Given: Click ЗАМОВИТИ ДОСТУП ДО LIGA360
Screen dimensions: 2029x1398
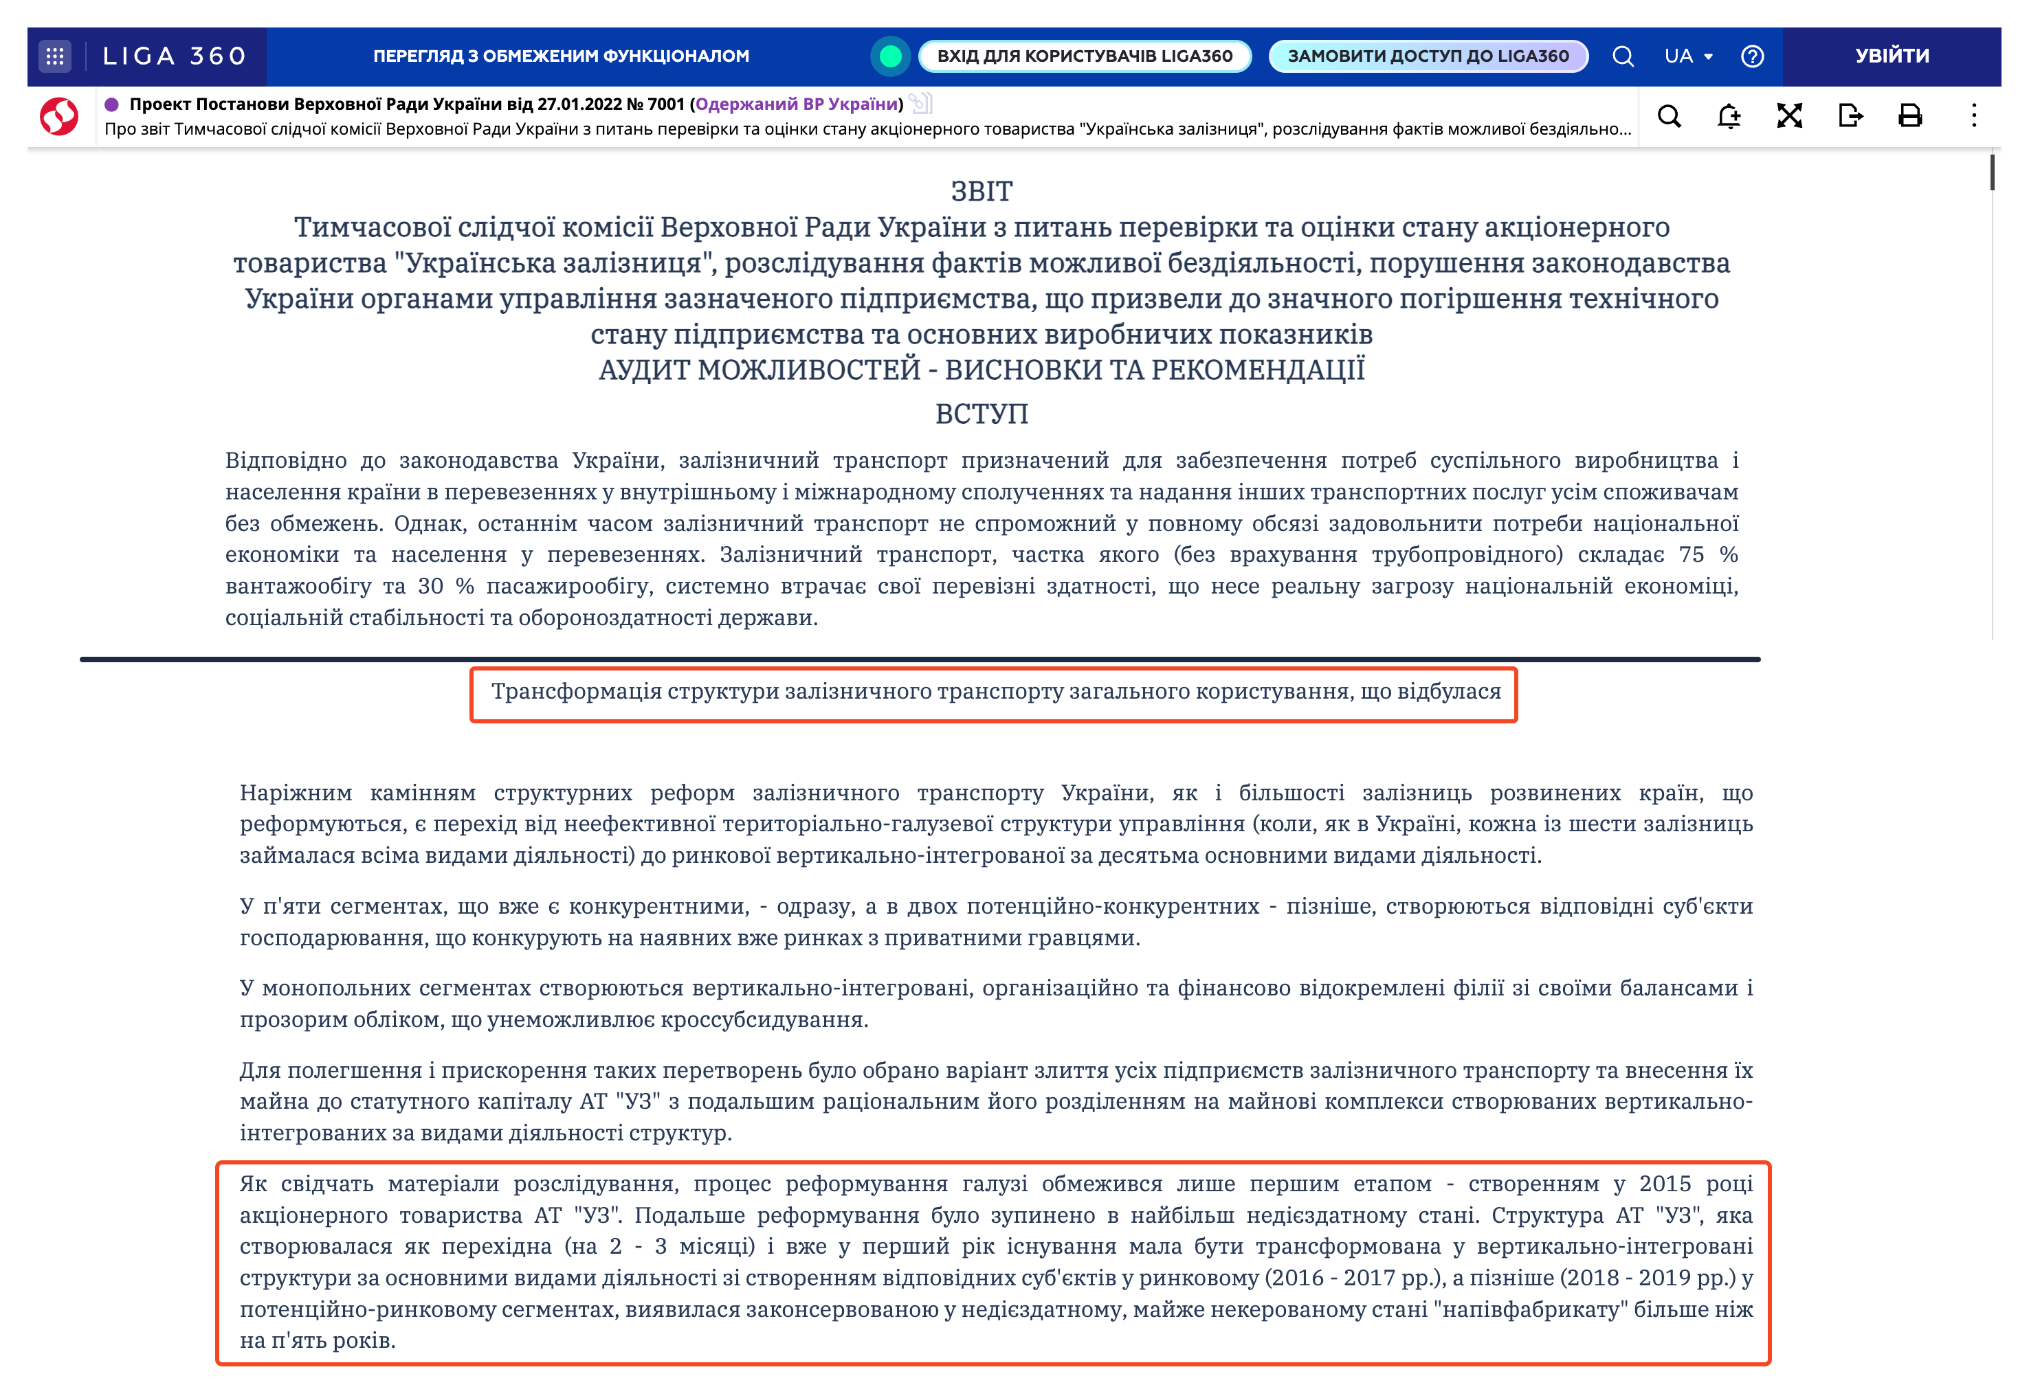Looking at the screenshot, I should (x=1427, y=55).
